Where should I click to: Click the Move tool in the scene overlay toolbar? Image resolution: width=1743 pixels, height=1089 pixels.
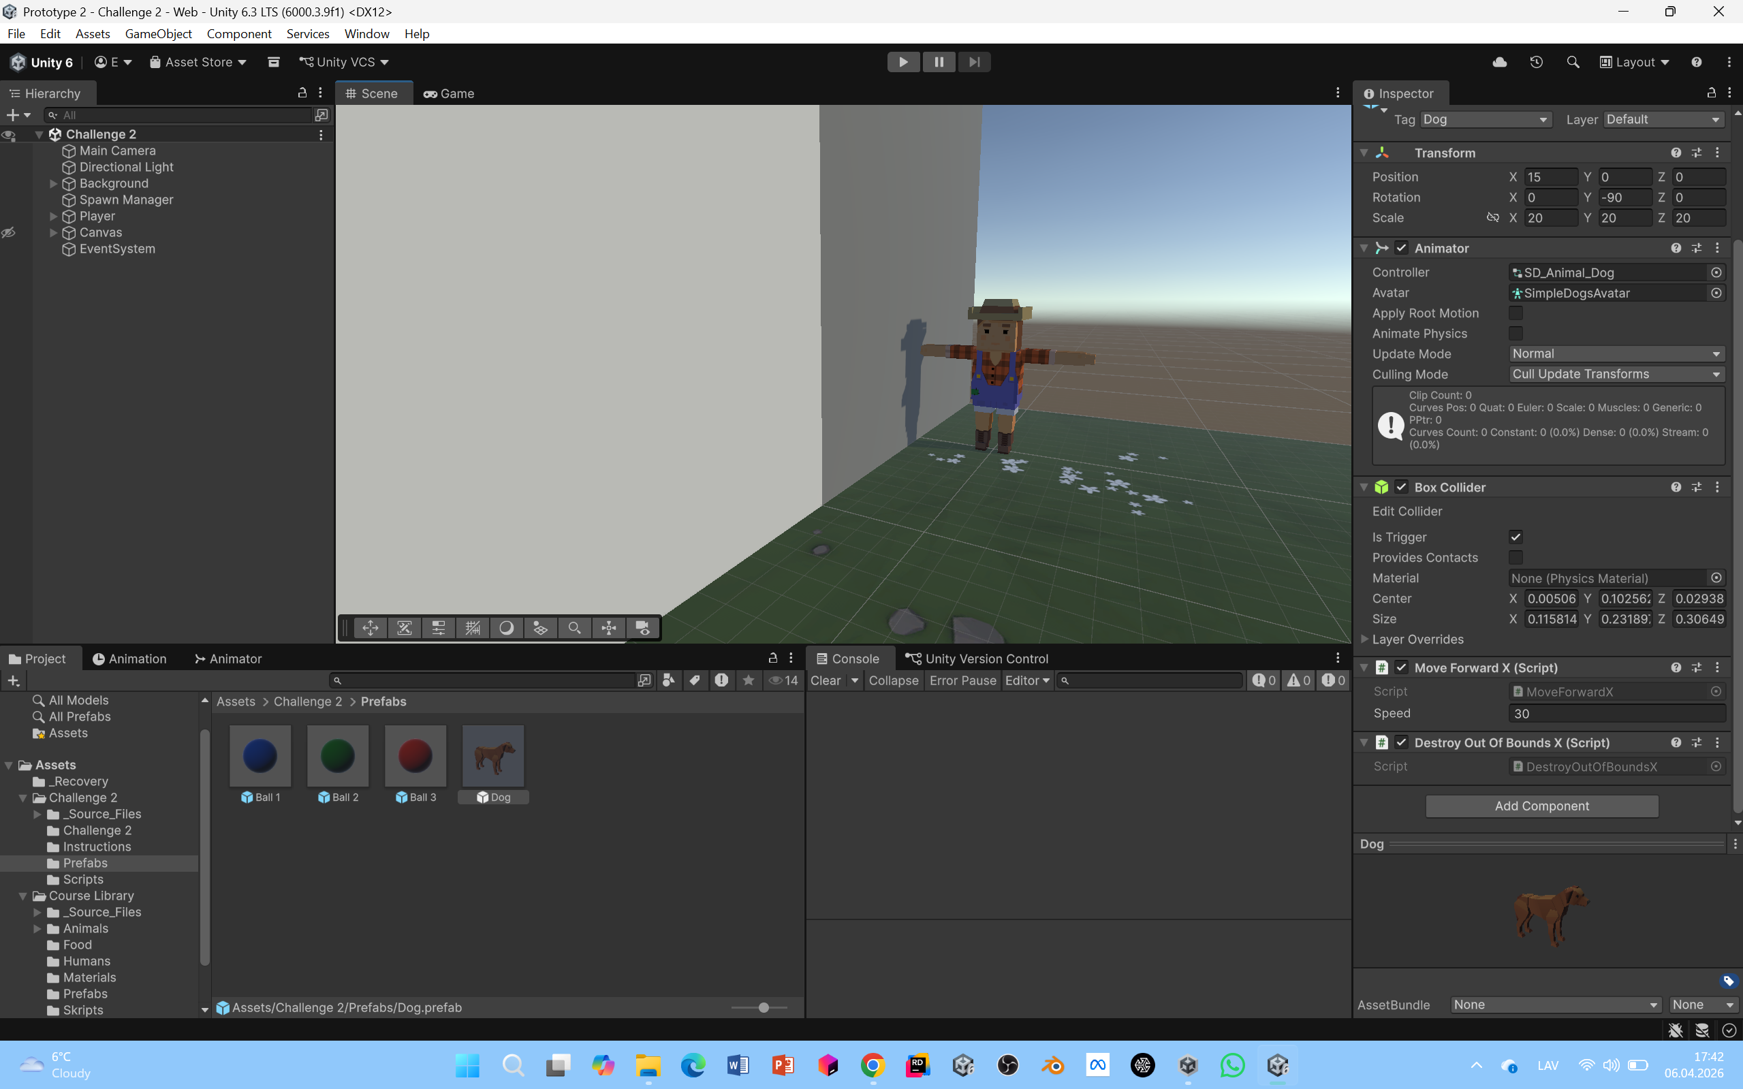click(371, 628)
